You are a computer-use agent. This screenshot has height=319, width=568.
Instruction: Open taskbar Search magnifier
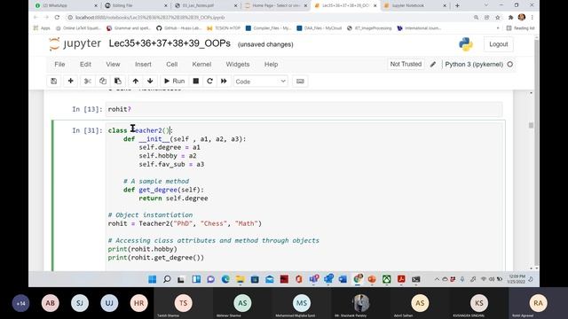pos(167,279)
